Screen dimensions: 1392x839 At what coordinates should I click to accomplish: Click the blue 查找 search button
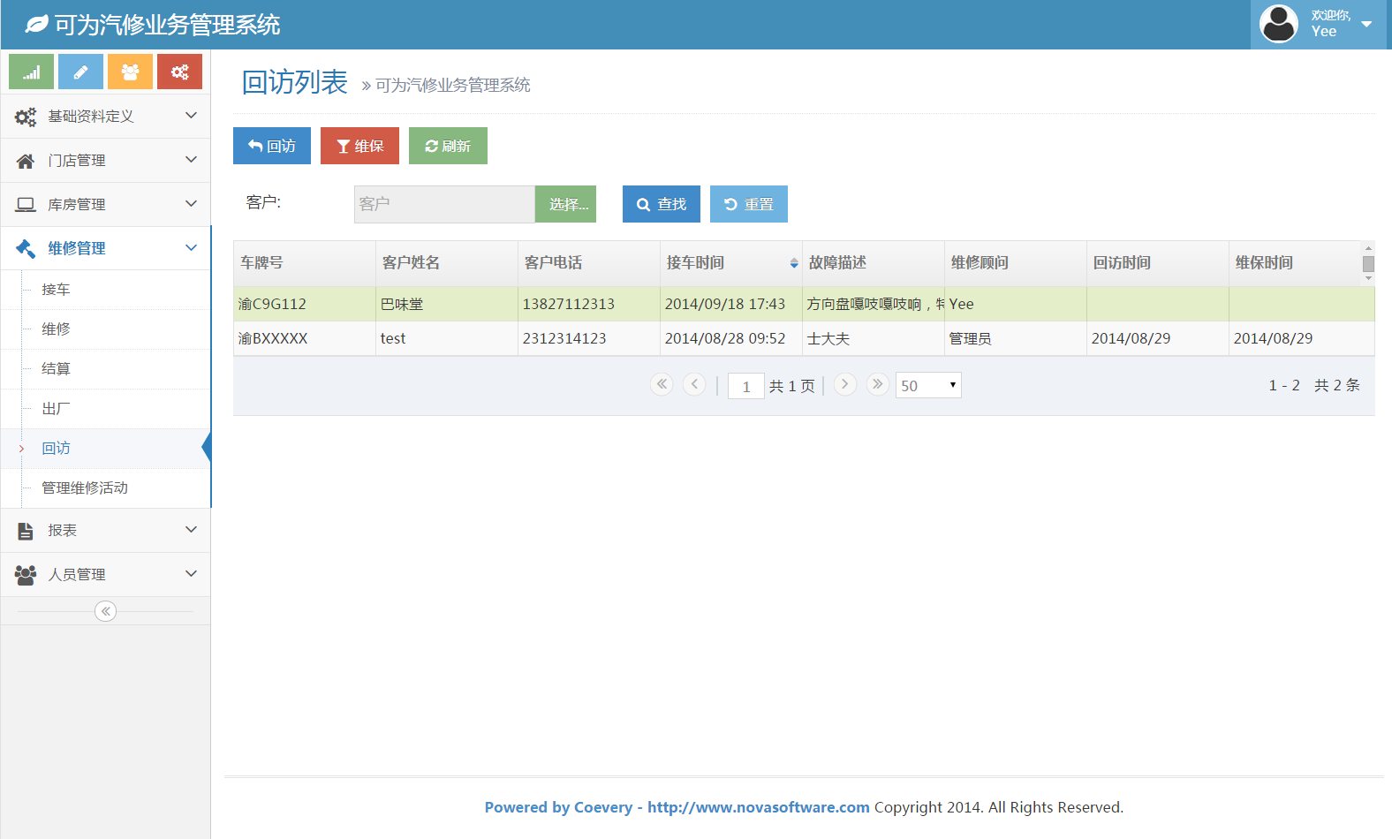tap(661, 204)
